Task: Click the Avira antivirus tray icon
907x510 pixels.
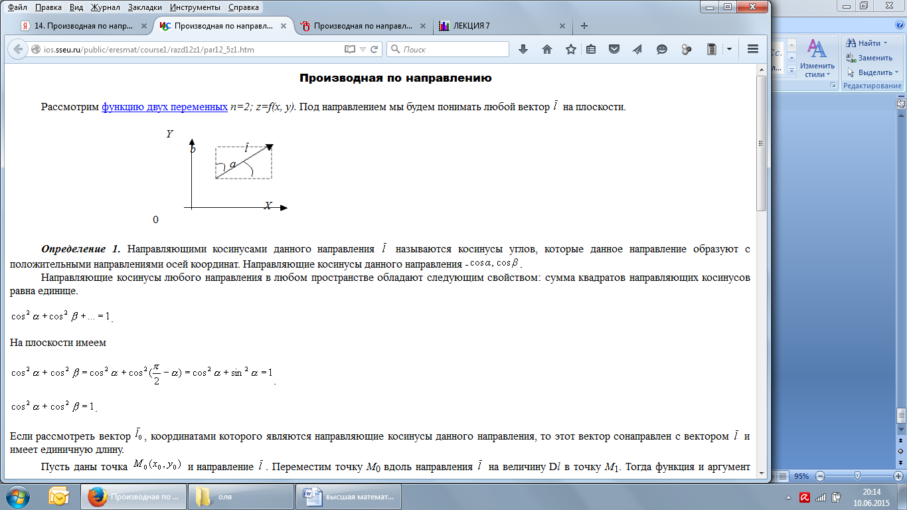Action: [805, 497]
